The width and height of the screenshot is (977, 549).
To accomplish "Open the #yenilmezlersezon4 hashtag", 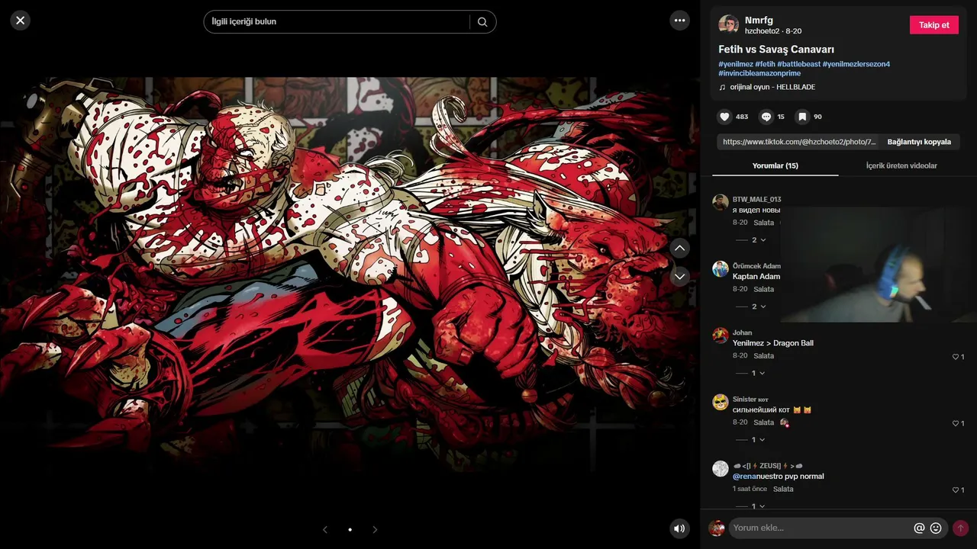I will pos(856,64).
